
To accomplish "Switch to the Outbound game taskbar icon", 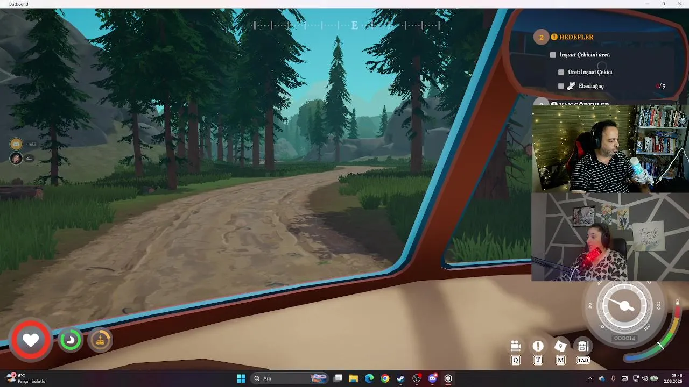I will tap(448, 378).
